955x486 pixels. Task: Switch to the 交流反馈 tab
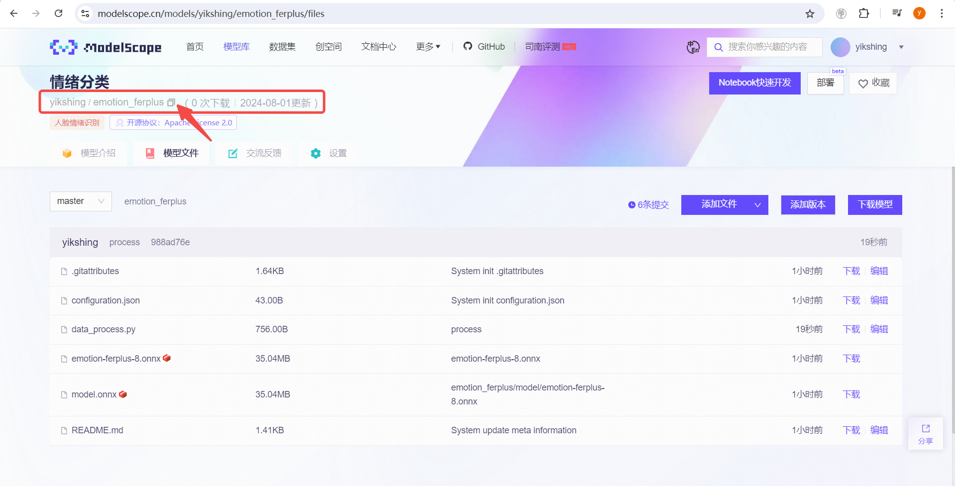(x=254, y=153)
